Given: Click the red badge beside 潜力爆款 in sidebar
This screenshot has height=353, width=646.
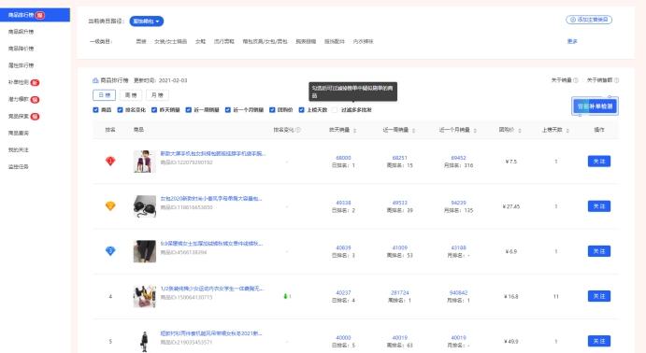Looking at the screenshot, I should 35,99.
